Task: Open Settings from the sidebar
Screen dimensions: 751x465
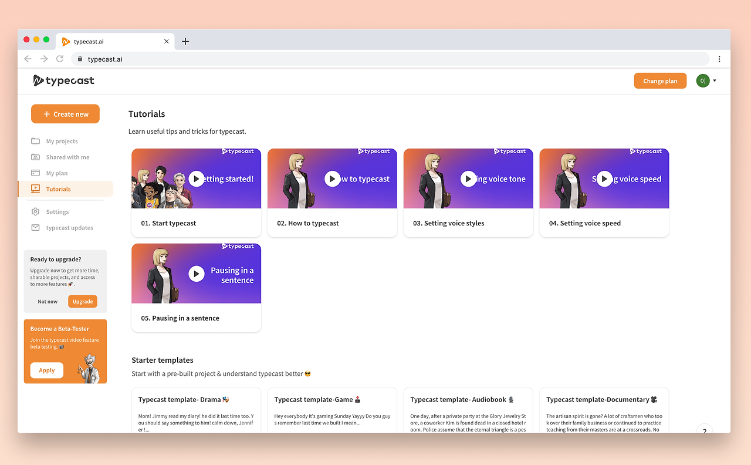Action: point(57,211)
